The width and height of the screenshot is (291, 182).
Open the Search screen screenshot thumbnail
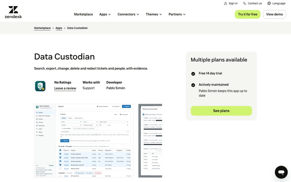(84, 141)
